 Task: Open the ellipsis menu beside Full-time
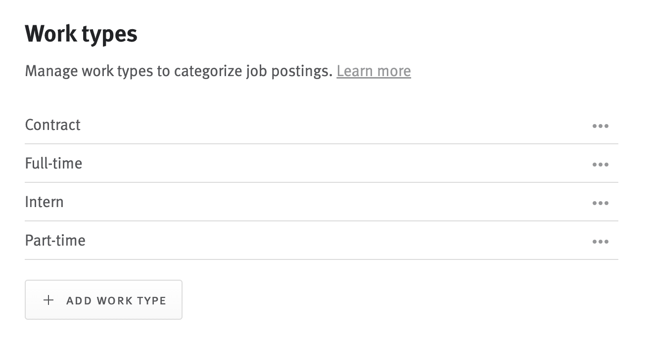point(601,165)
